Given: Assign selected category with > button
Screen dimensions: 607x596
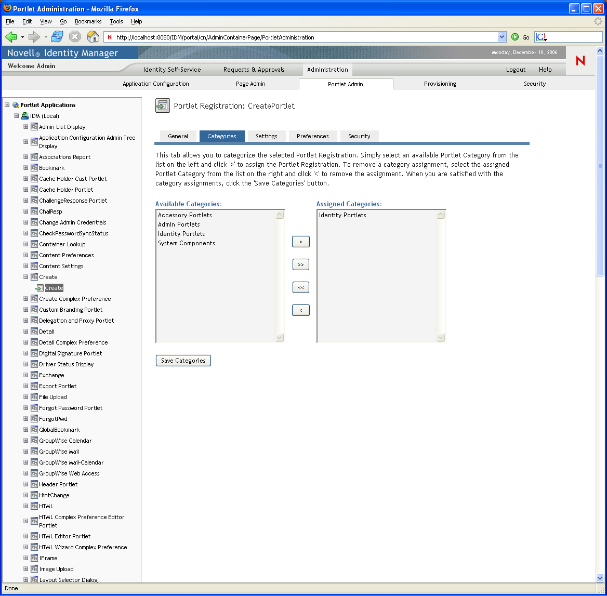Looking at the screenshot, I should pos(301,242).
